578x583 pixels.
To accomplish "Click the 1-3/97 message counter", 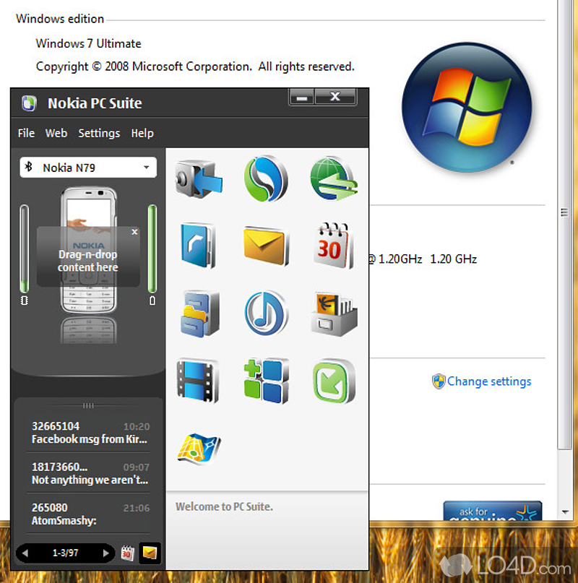I will pos(66,553).
